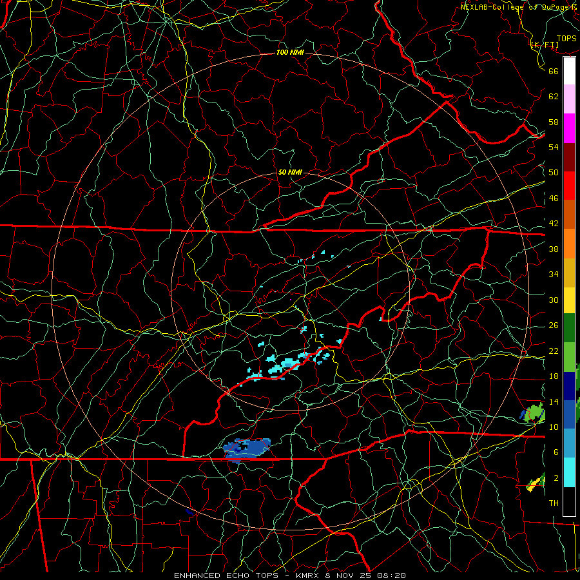Viewport: 580px width, 580px height.
Task: Click the navy 14-18 kft legend swatch
Action: pos(569,386)
